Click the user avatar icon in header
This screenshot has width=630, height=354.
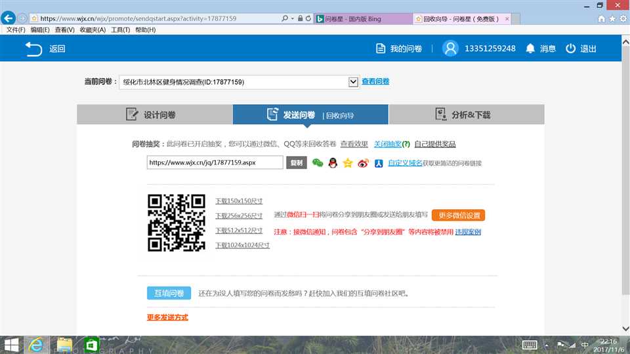(x=450, y=49)
